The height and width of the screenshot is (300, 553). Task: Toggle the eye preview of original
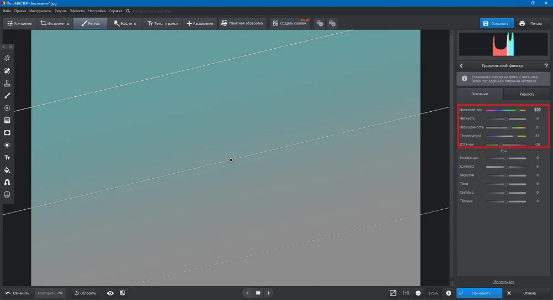click(111, 293)
